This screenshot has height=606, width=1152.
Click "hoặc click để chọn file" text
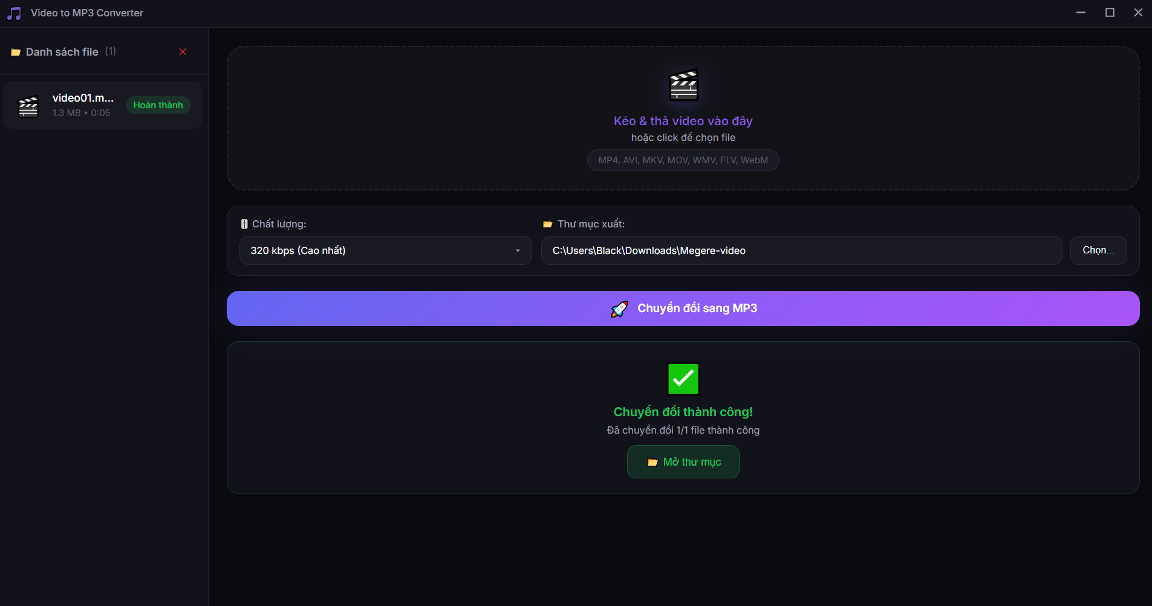(x=683, y=138)
